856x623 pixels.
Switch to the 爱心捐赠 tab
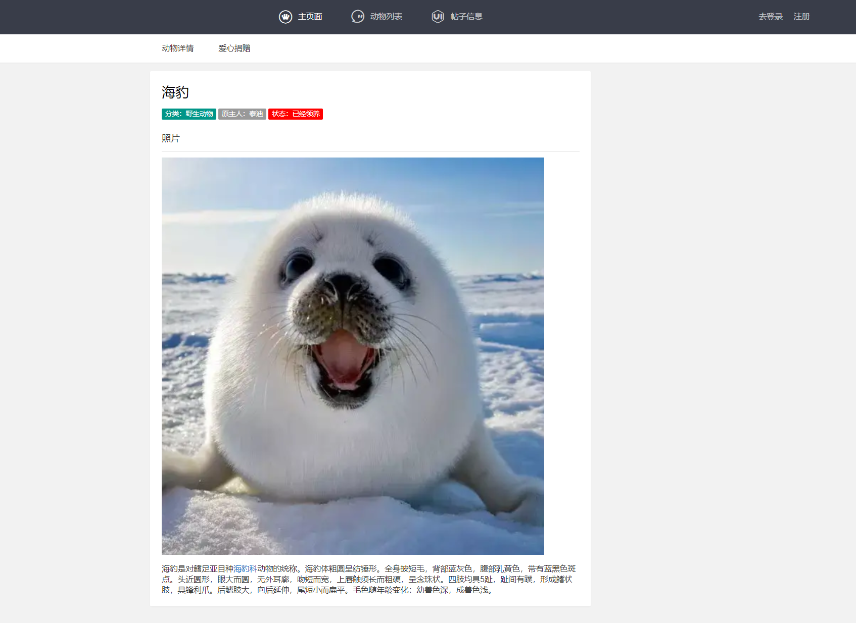coord(234,48)
